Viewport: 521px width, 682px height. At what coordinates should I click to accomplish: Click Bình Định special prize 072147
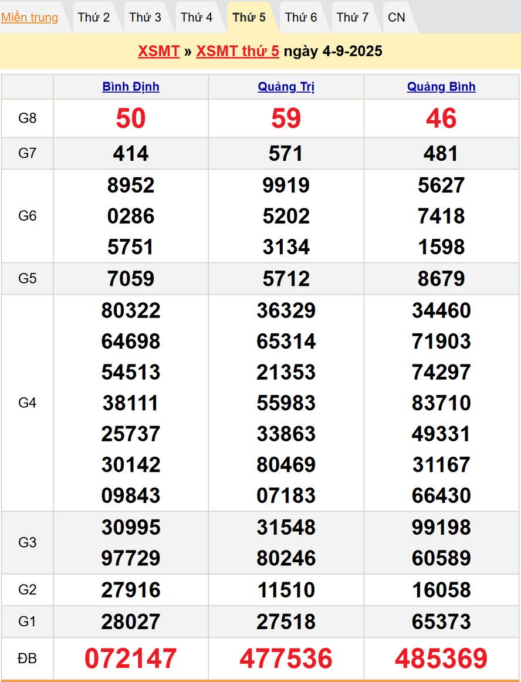tap(131, 659)
